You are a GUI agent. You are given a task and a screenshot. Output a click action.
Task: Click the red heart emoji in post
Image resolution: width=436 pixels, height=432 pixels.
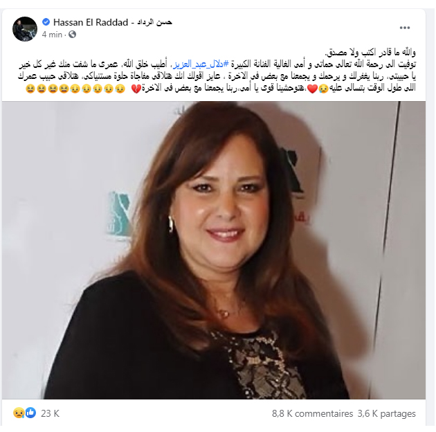tap(313, 89)
